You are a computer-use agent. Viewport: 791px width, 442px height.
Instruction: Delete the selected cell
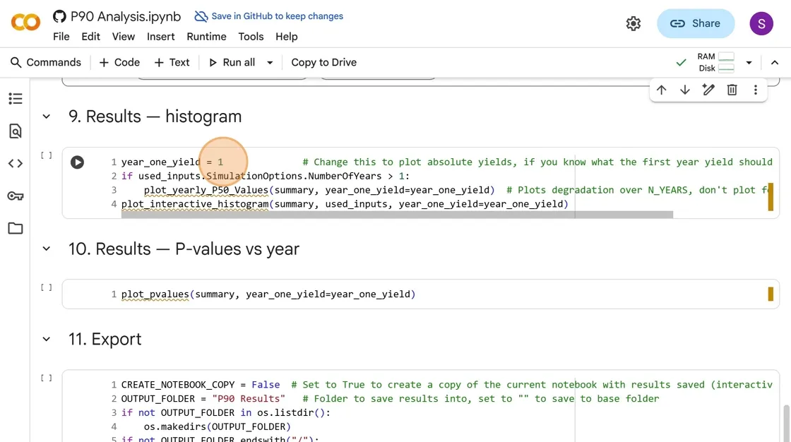coord(732,90)
